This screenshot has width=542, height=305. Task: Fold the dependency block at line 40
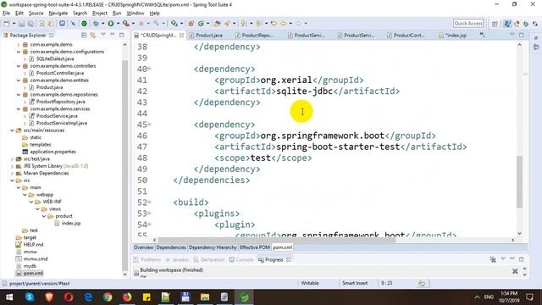(x=150, y=69)
